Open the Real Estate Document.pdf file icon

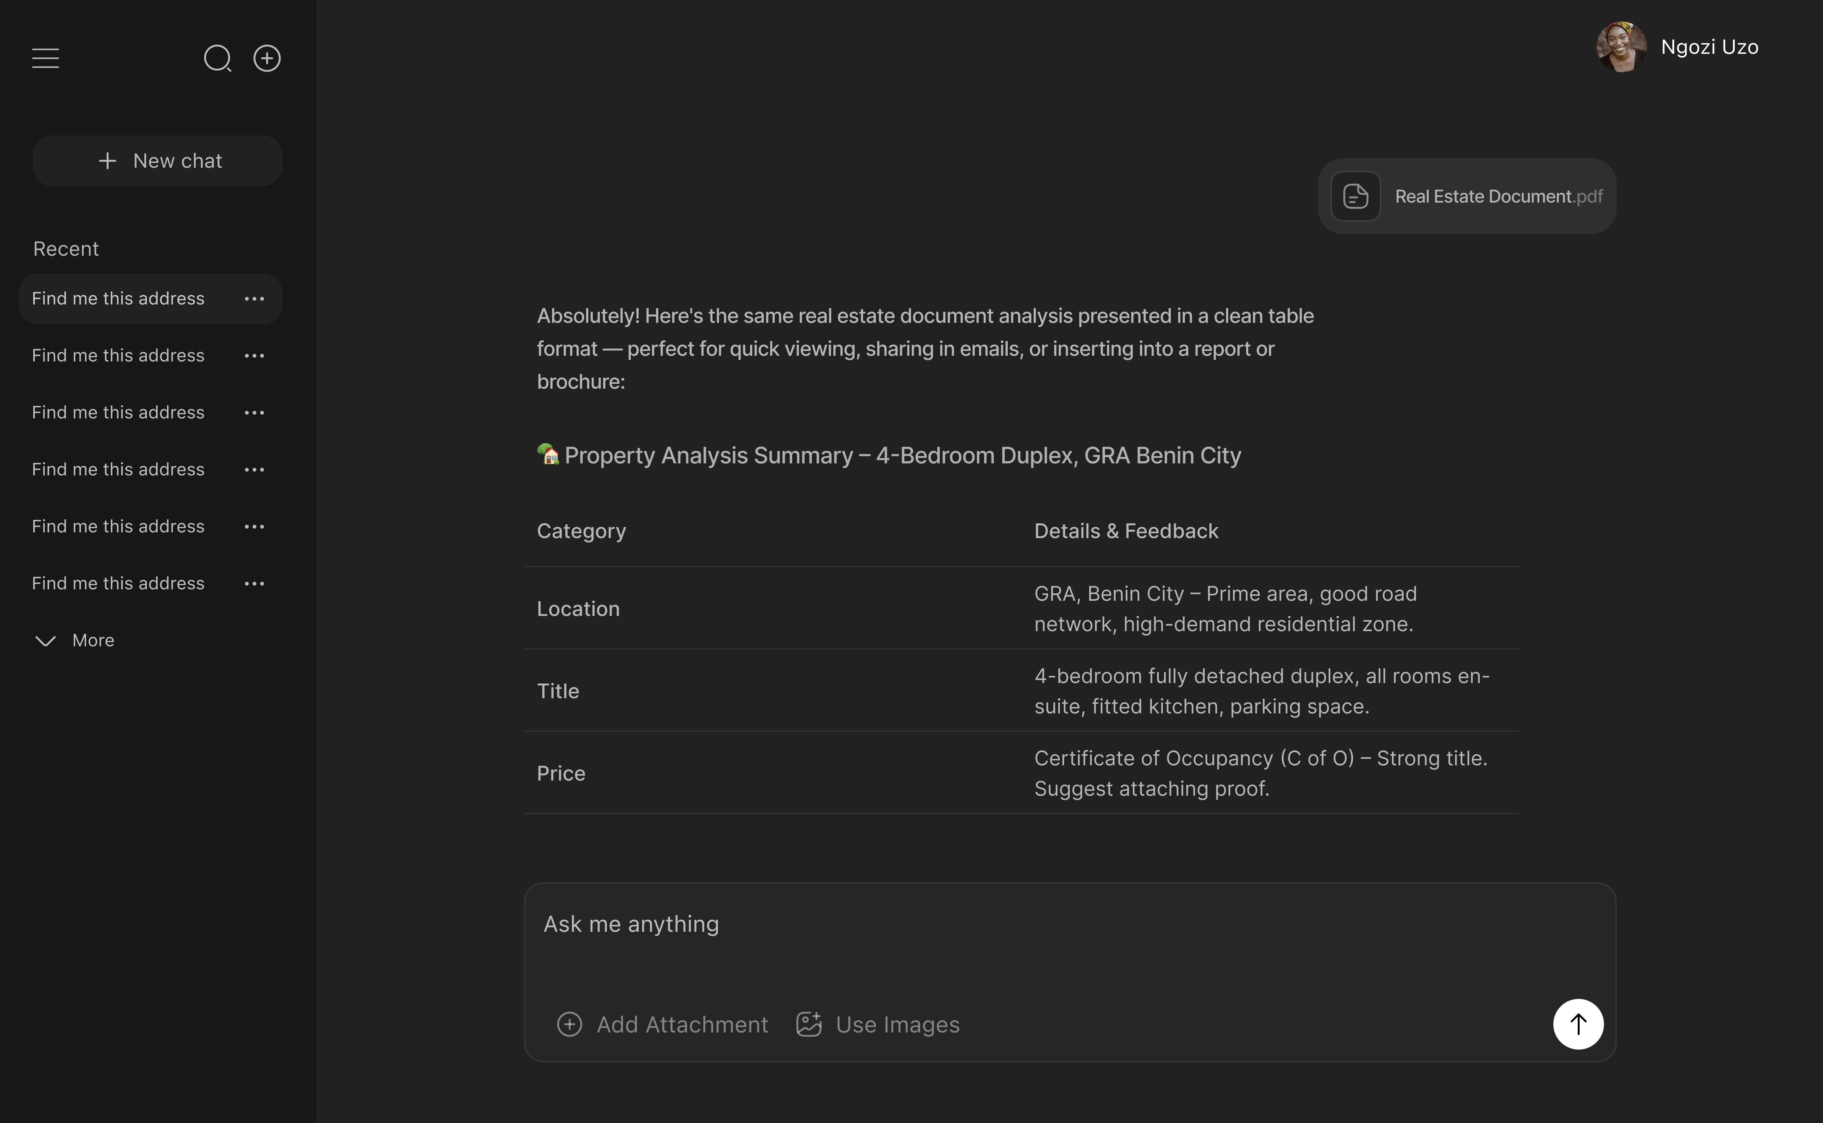tap(1355, 196)
